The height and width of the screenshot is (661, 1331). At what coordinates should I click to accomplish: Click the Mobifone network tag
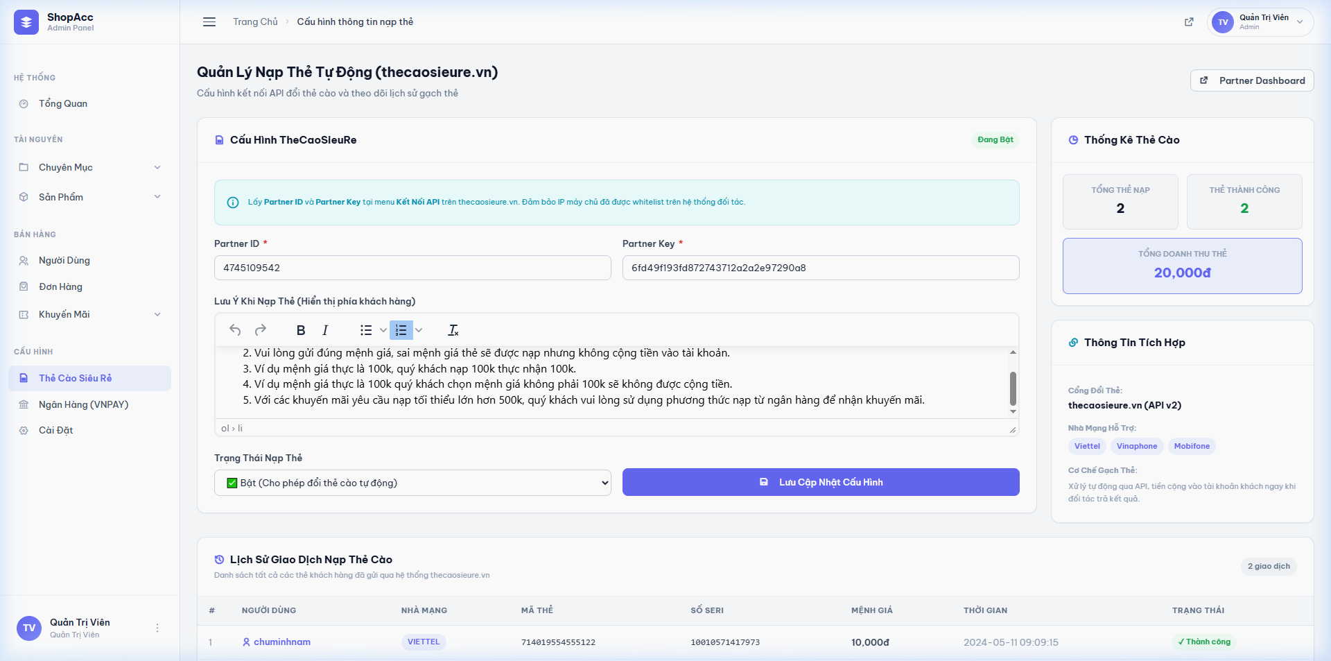coord(1192,447)
